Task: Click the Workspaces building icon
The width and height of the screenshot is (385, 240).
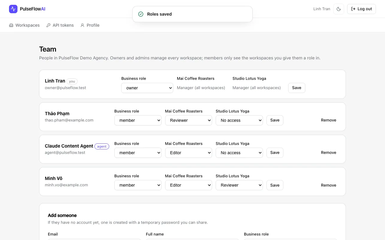Action: pos(11,25)
